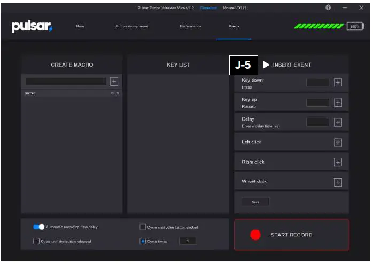The width and height of the screenshot is (373, 264).
Task: Click the 'Enter a delay time(ms)' hint text
Action: tap(261, 126)
